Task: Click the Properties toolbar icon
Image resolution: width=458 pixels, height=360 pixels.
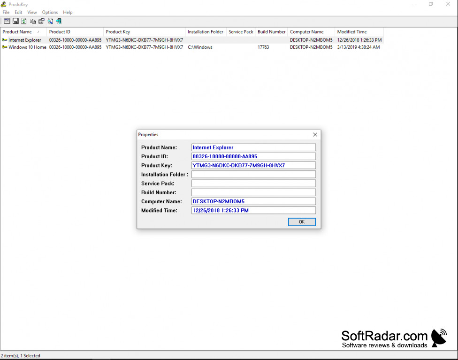Action: click(x=41, y=21)
